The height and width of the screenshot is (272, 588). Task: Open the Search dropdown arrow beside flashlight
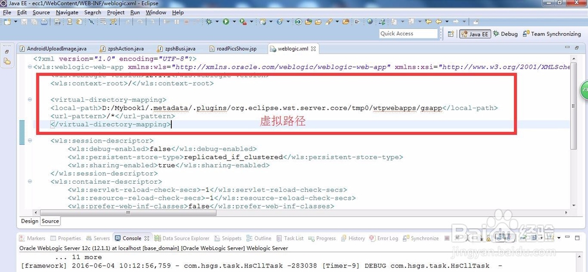pyautogui.click(x=337, y=21)
